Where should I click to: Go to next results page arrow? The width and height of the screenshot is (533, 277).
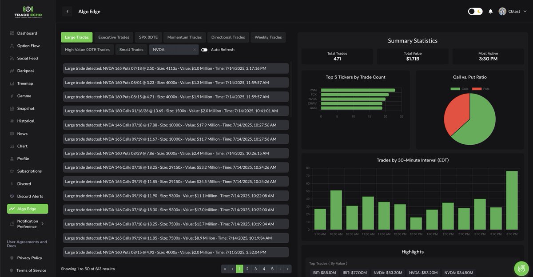tap(280, 269)
